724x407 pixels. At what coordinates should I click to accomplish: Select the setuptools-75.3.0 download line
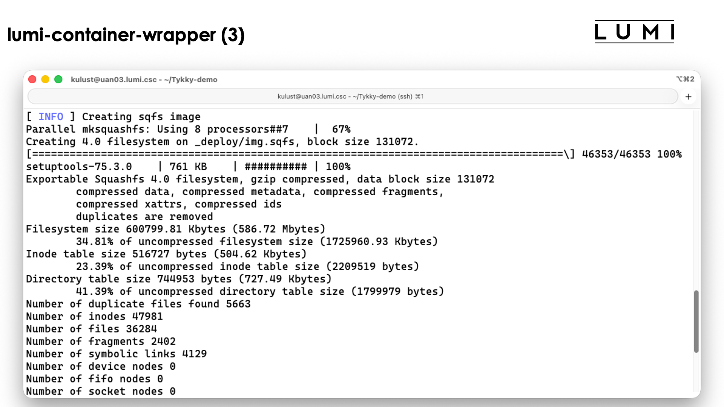tap(189, 166)
